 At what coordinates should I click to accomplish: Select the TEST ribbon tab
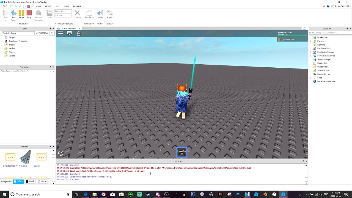(x=58, y=6)
